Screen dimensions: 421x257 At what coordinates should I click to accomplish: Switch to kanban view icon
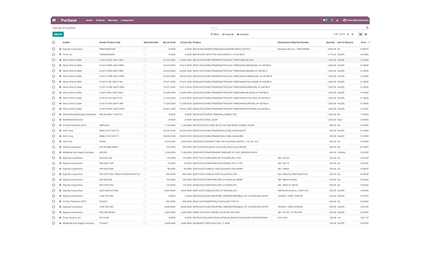coord(365,34)
